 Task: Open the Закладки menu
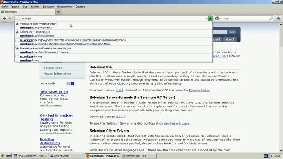[x=48, y=7]
